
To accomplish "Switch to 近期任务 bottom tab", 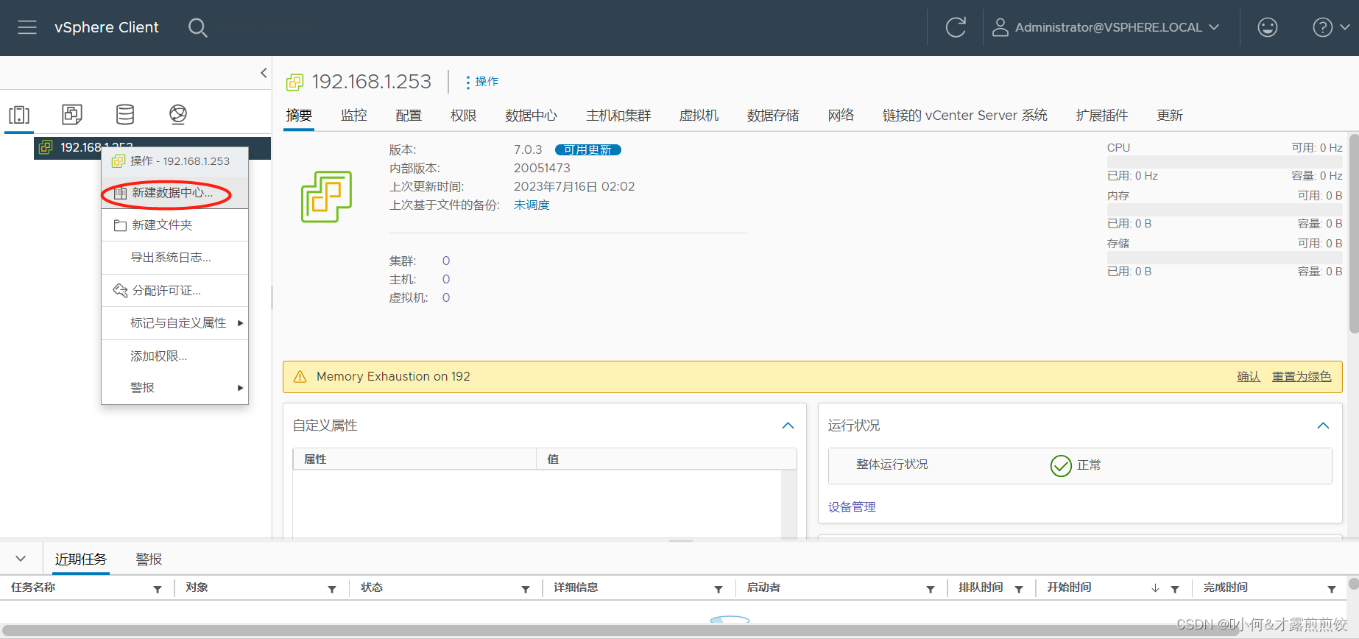I will [x=81, y=559].
